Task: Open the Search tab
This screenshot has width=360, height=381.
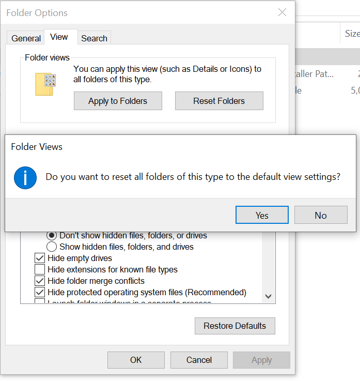Action: (x=94, y=38)
